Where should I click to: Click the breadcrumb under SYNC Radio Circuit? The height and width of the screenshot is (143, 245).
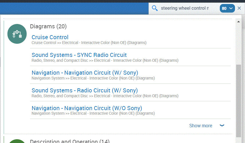tap(105, 61)
